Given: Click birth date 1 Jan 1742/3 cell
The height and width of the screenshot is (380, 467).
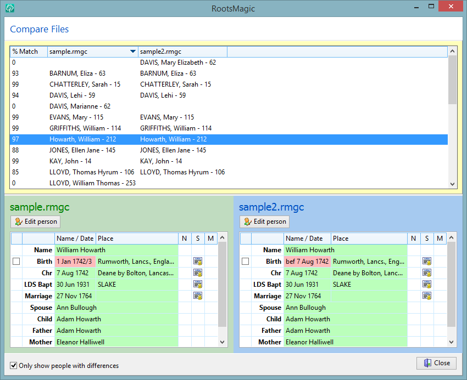Looking at the screenshot, I should [x=75, y=262].
